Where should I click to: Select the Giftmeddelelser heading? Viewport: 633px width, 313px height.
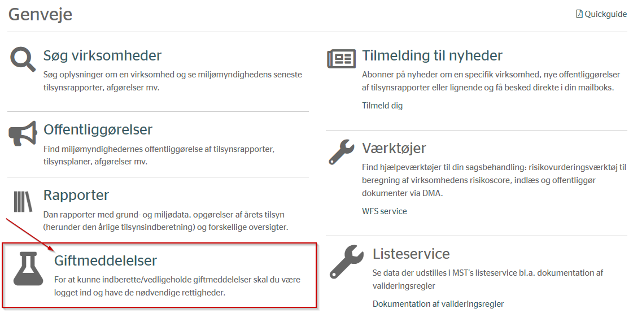tap(105, 260)
